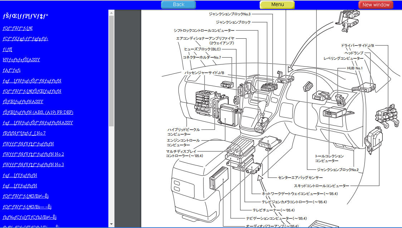Click sidebar scrollbar down arrow
Screen dimensions: 402x228
[x=111, y=224]
